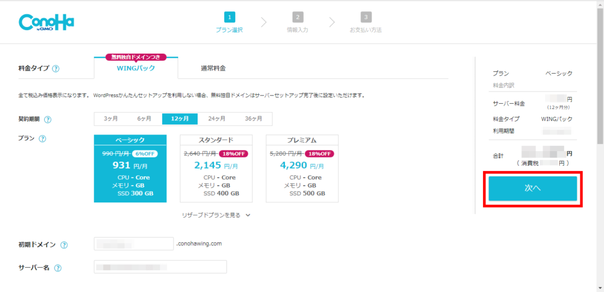Click scrollbar down arrow
The height and width of the screenshot is (292, 604).
click(x=600, y=288)
